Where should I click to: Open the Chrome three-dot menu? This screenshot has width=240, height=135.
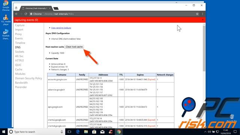(x=202, y=14)
